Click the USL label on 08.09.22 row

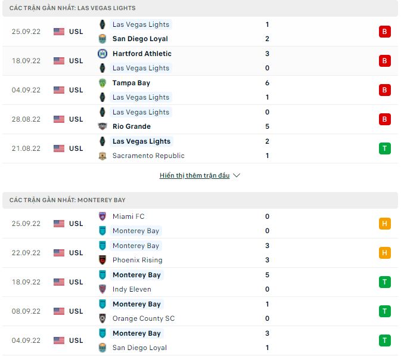pyautogui.click(x=76, y=311)
